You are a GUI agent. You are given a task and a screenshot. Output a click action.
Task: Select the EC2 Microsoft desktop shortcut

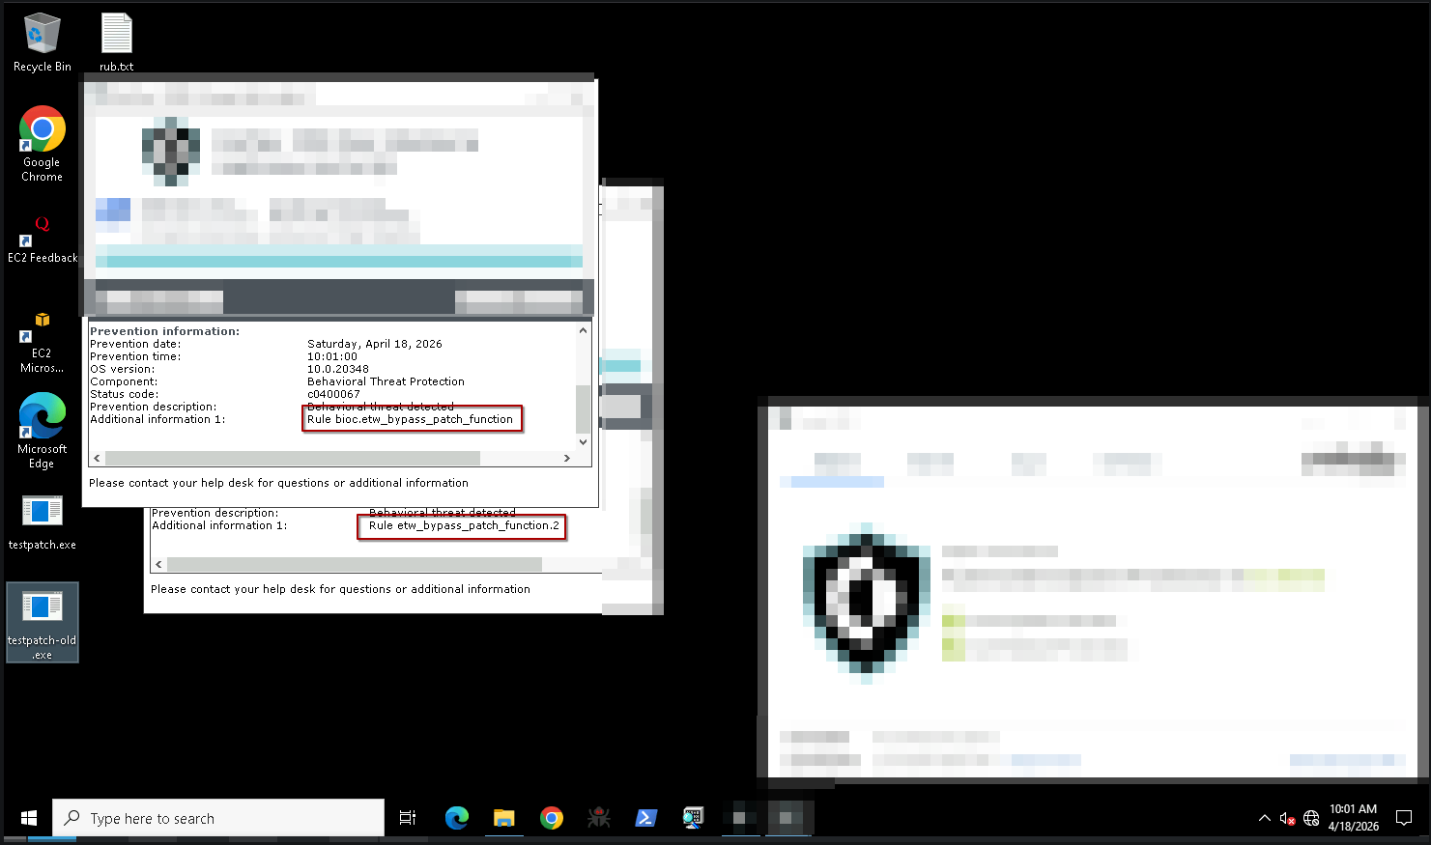tap(42, 342)
